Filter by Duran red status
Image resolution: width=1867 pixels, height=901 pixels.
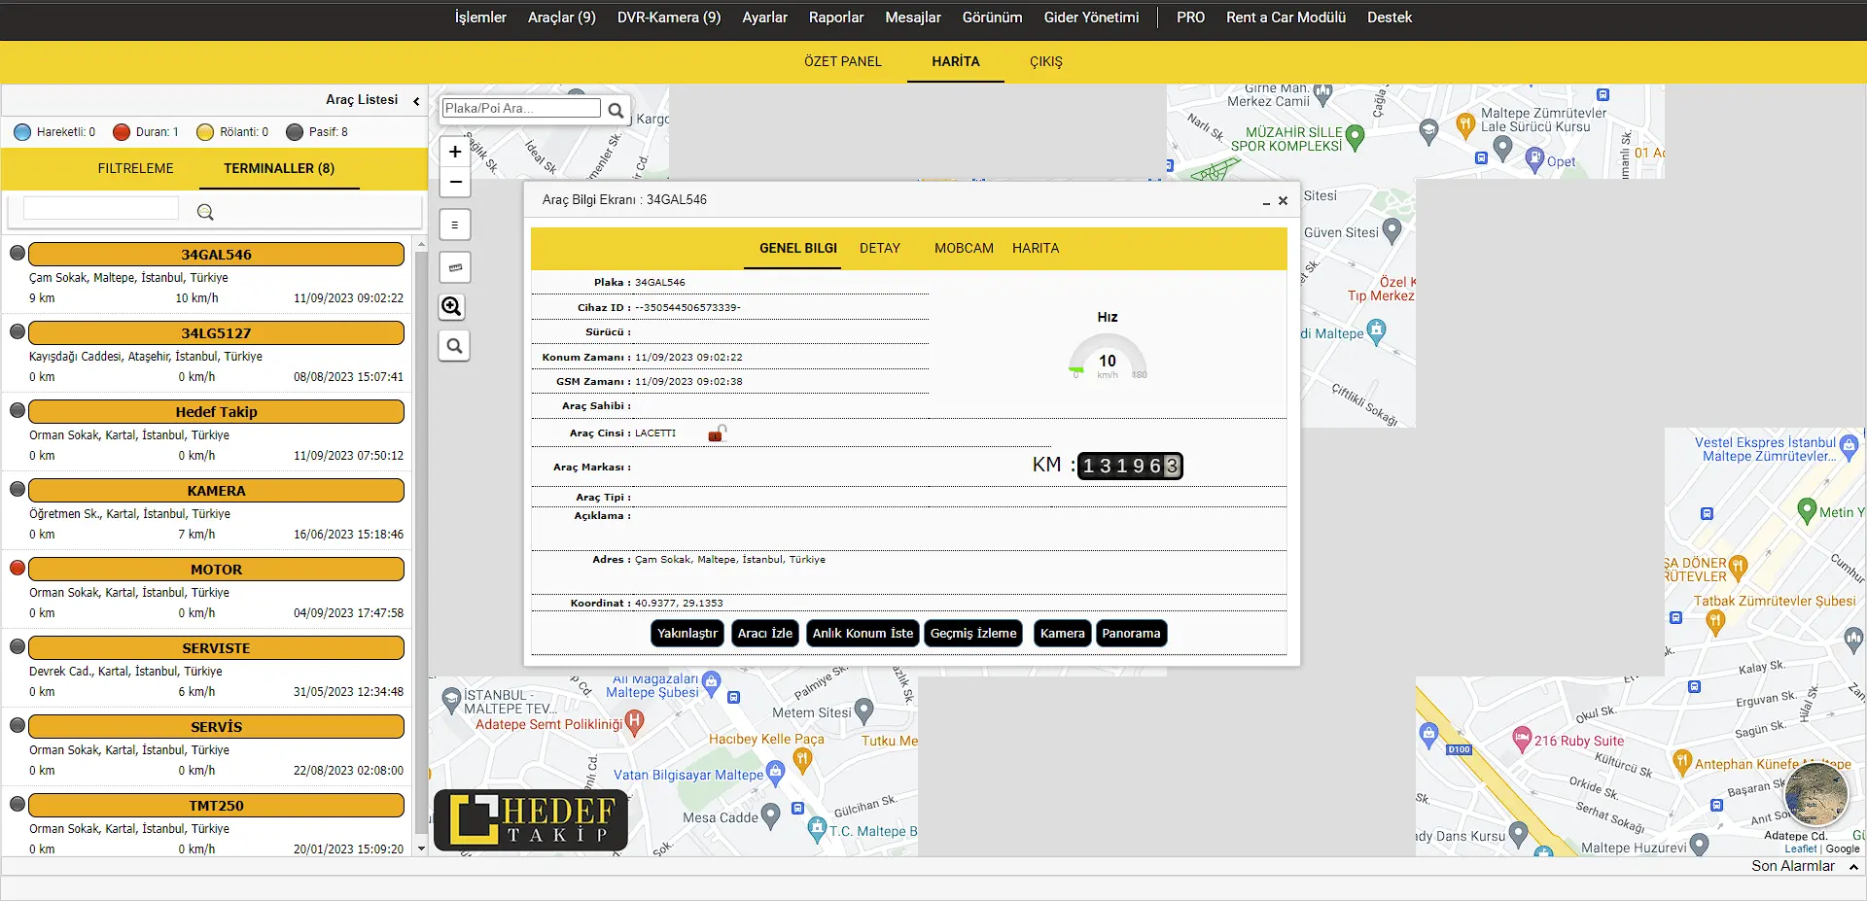[146, 132]
